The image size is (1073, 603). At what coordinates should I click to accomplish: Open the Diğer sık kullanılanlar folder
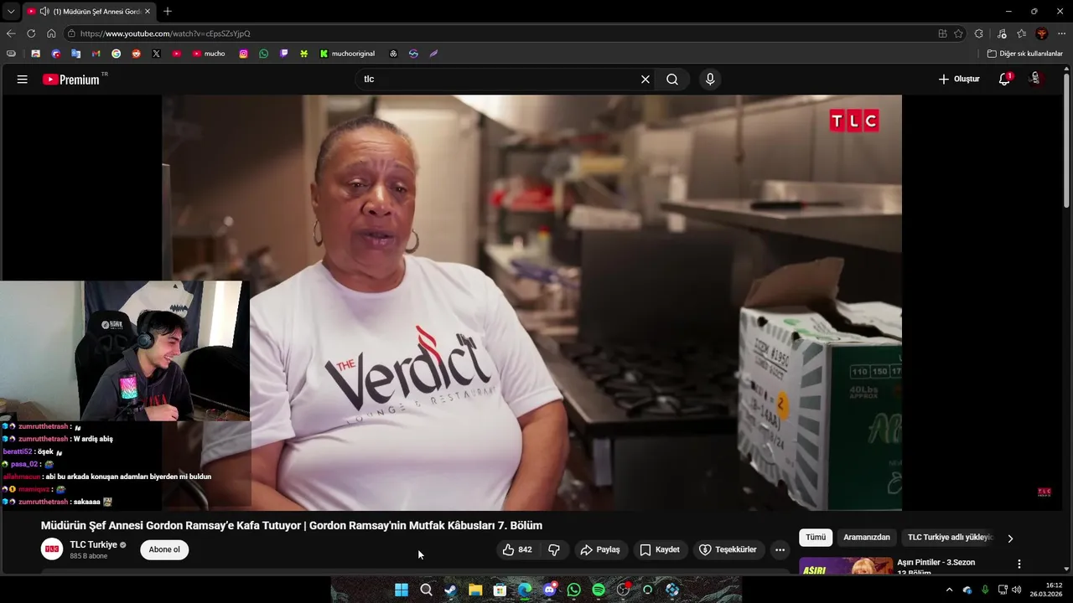click(1024, 54)
